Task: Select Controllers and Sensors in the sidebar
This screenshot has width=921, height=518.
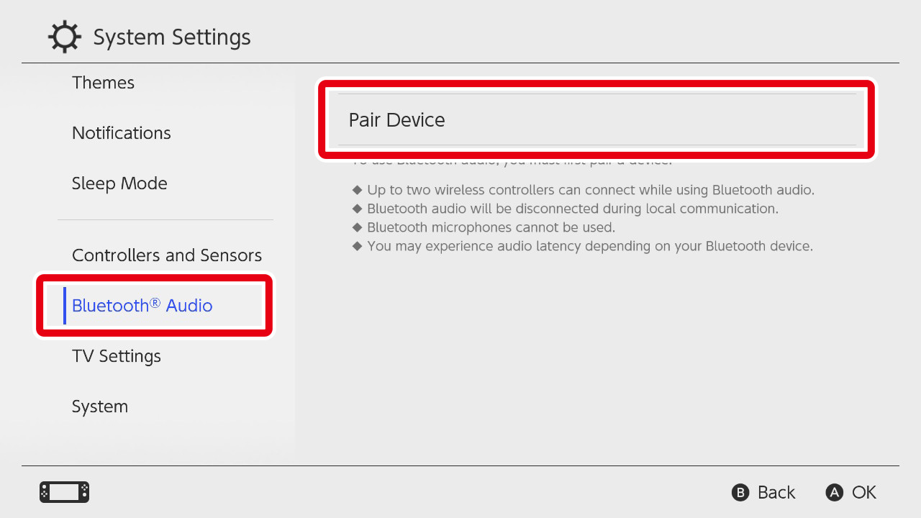Action: click(x=167, y=255)
